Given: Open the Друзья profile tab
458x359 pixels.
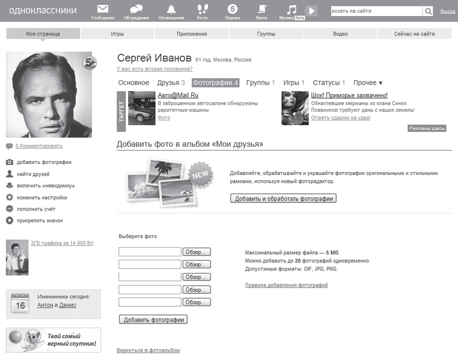Looking at the screenshot, I should 171,83.
